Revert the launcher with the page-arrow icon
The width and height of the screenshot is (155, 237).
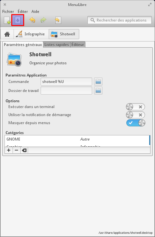click(58, 20)
